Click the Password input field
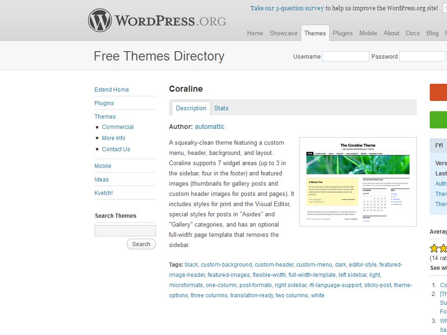The width and height of the screenshot is (447, 335). point(423,56)
